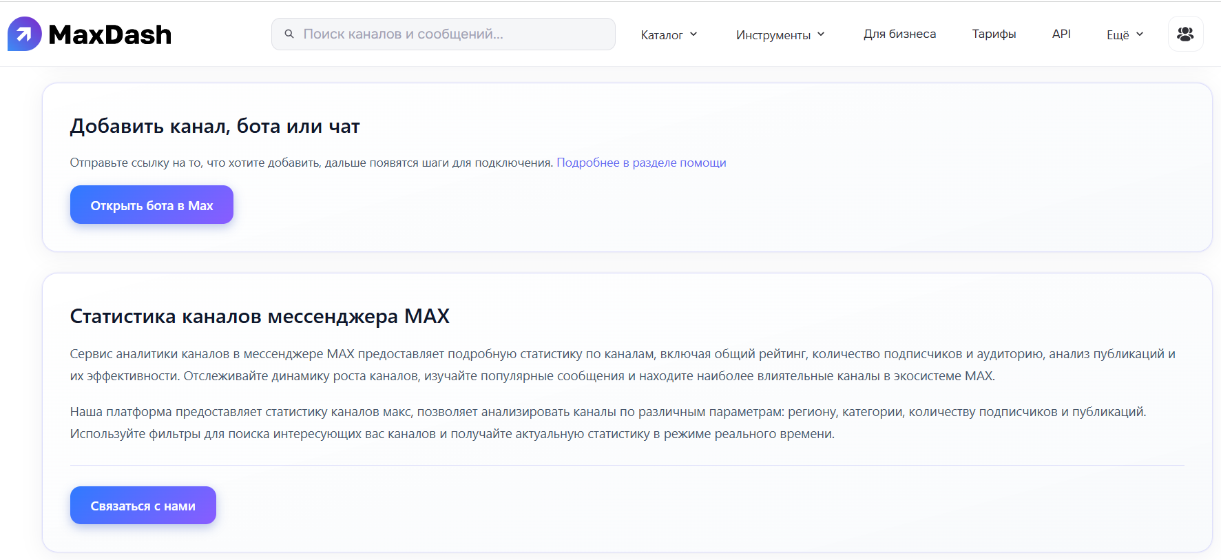Click the paragraph starting with Сервис аналитики каналов
Screen dimensions: 1221x560
[x=623, y=365]
